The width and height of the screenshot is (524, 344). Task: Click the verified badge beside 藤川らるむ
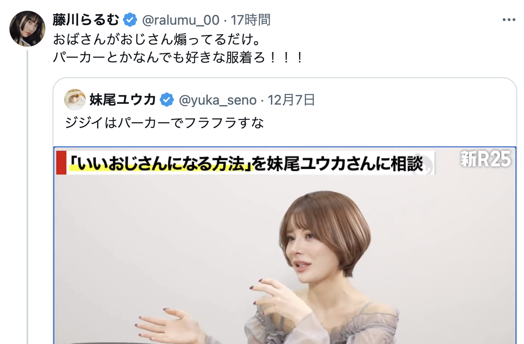pos(130,20)
